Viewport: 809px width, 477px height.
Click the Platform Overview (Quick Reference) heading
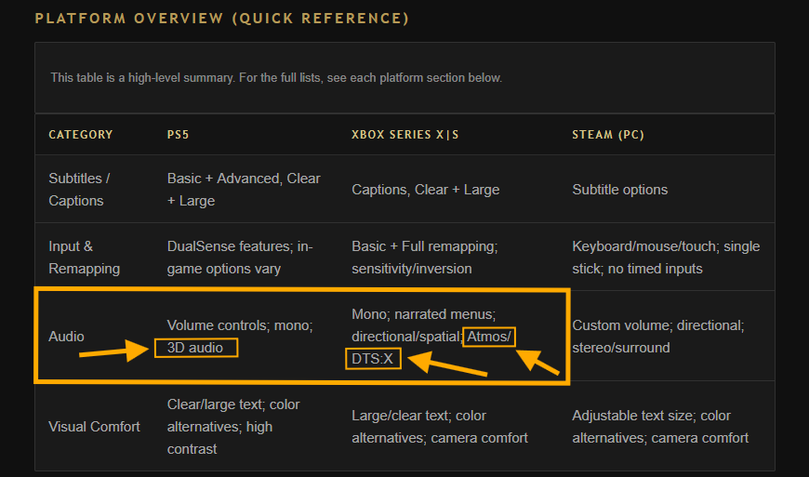[x=222, y=19]
